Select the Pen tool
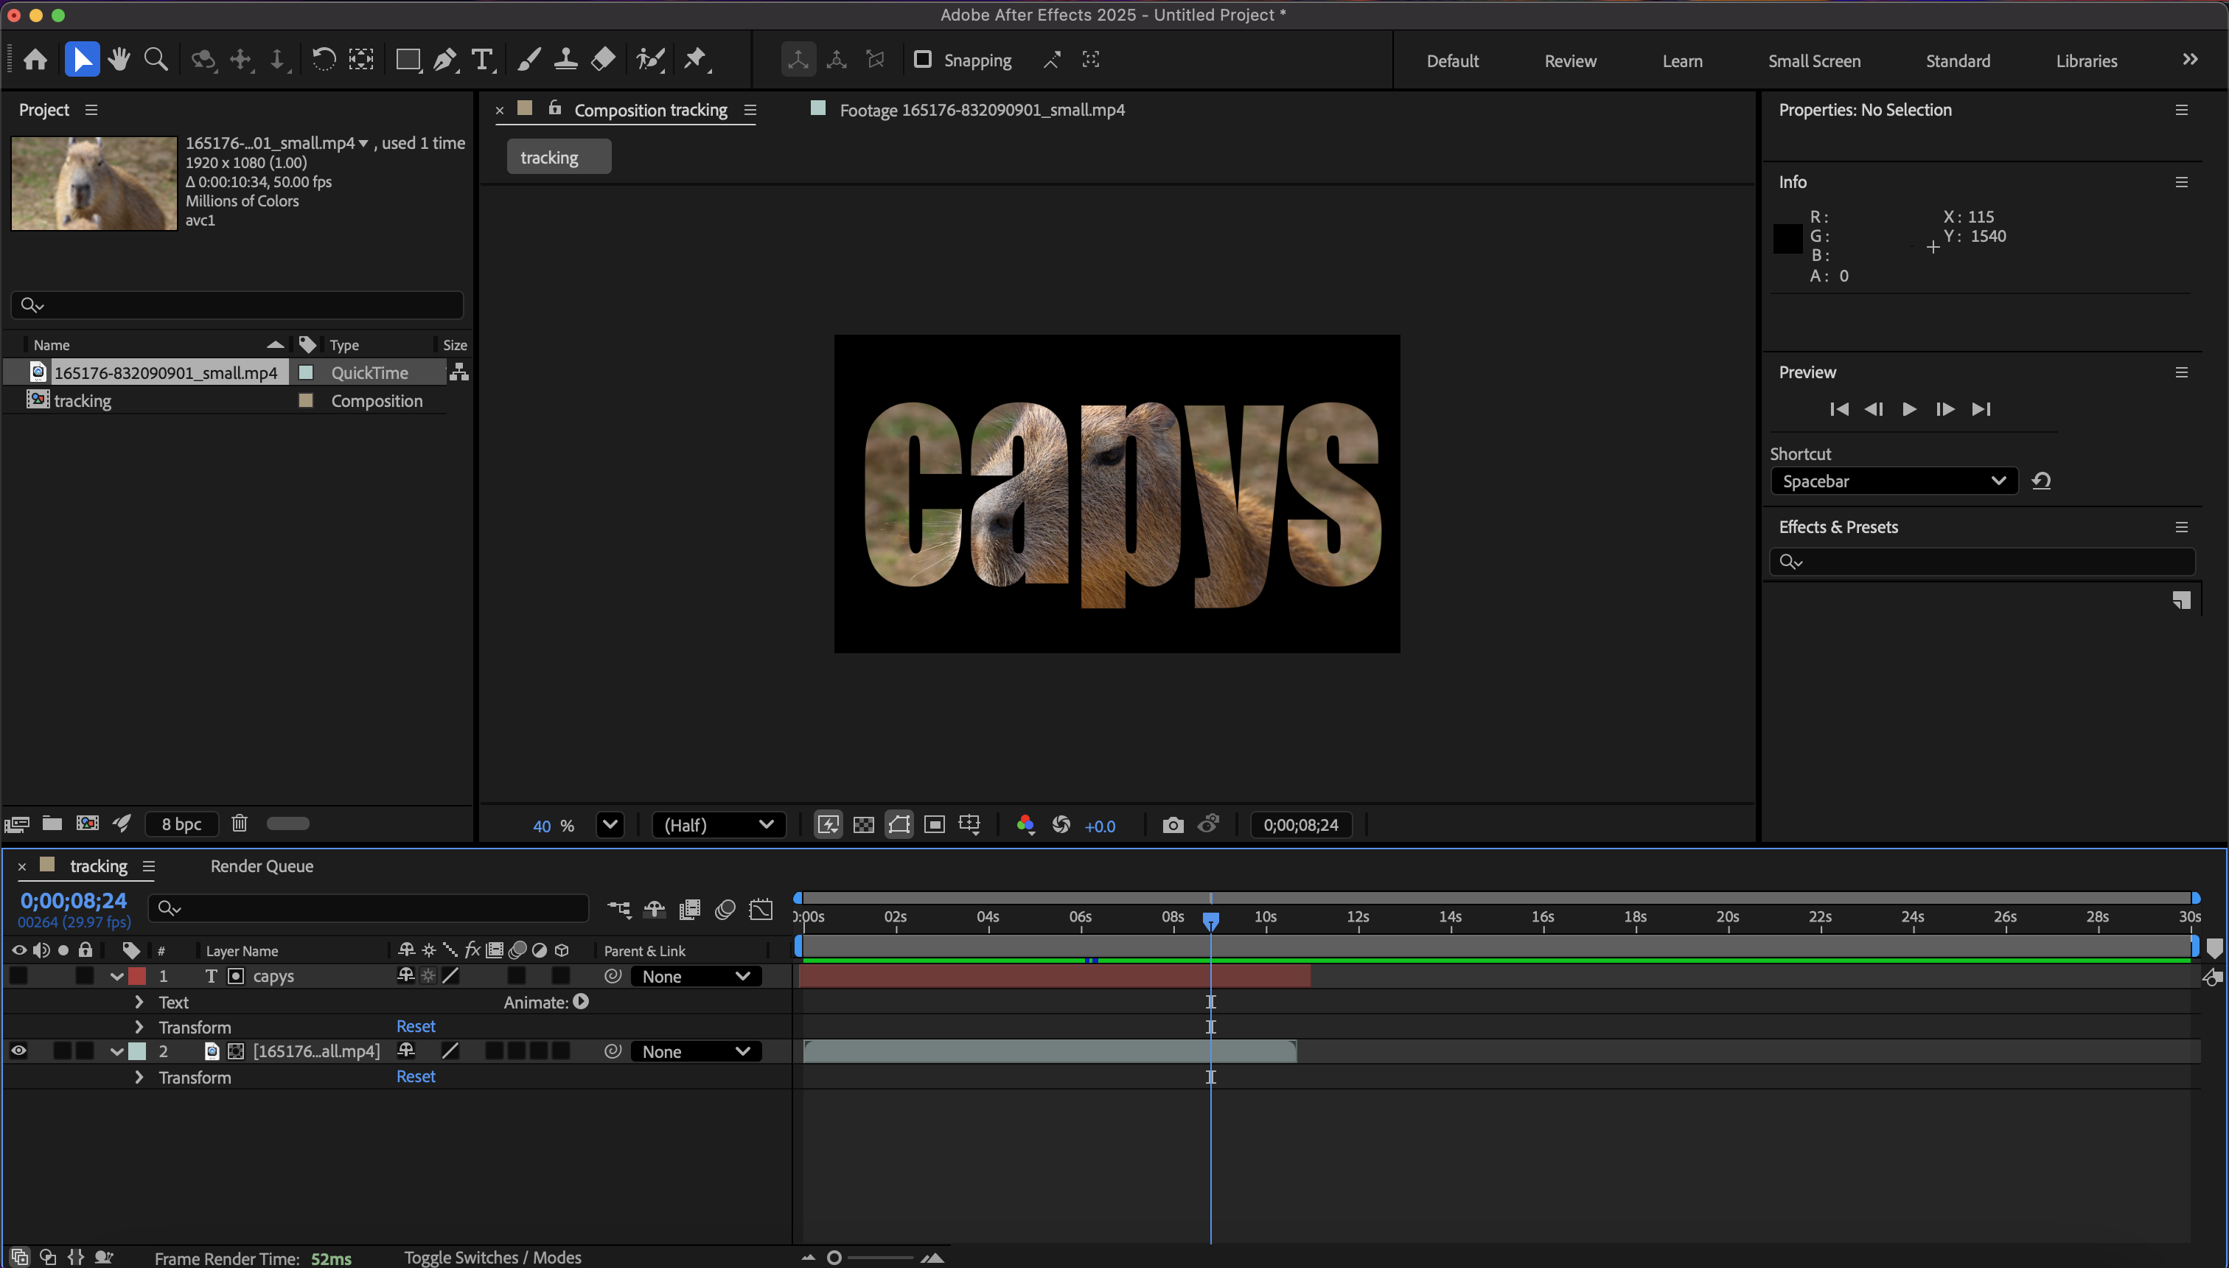 [x=444, y=59]
